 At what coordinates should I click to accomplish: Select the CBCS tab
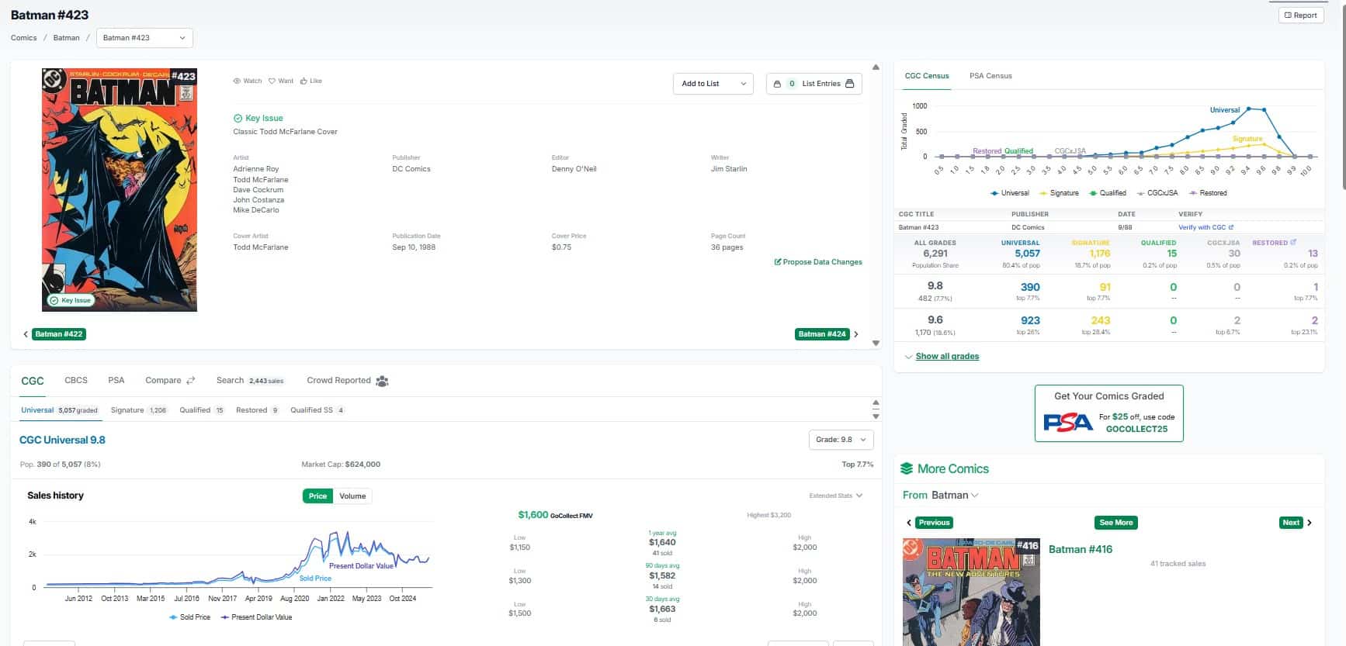click(76, 381)
